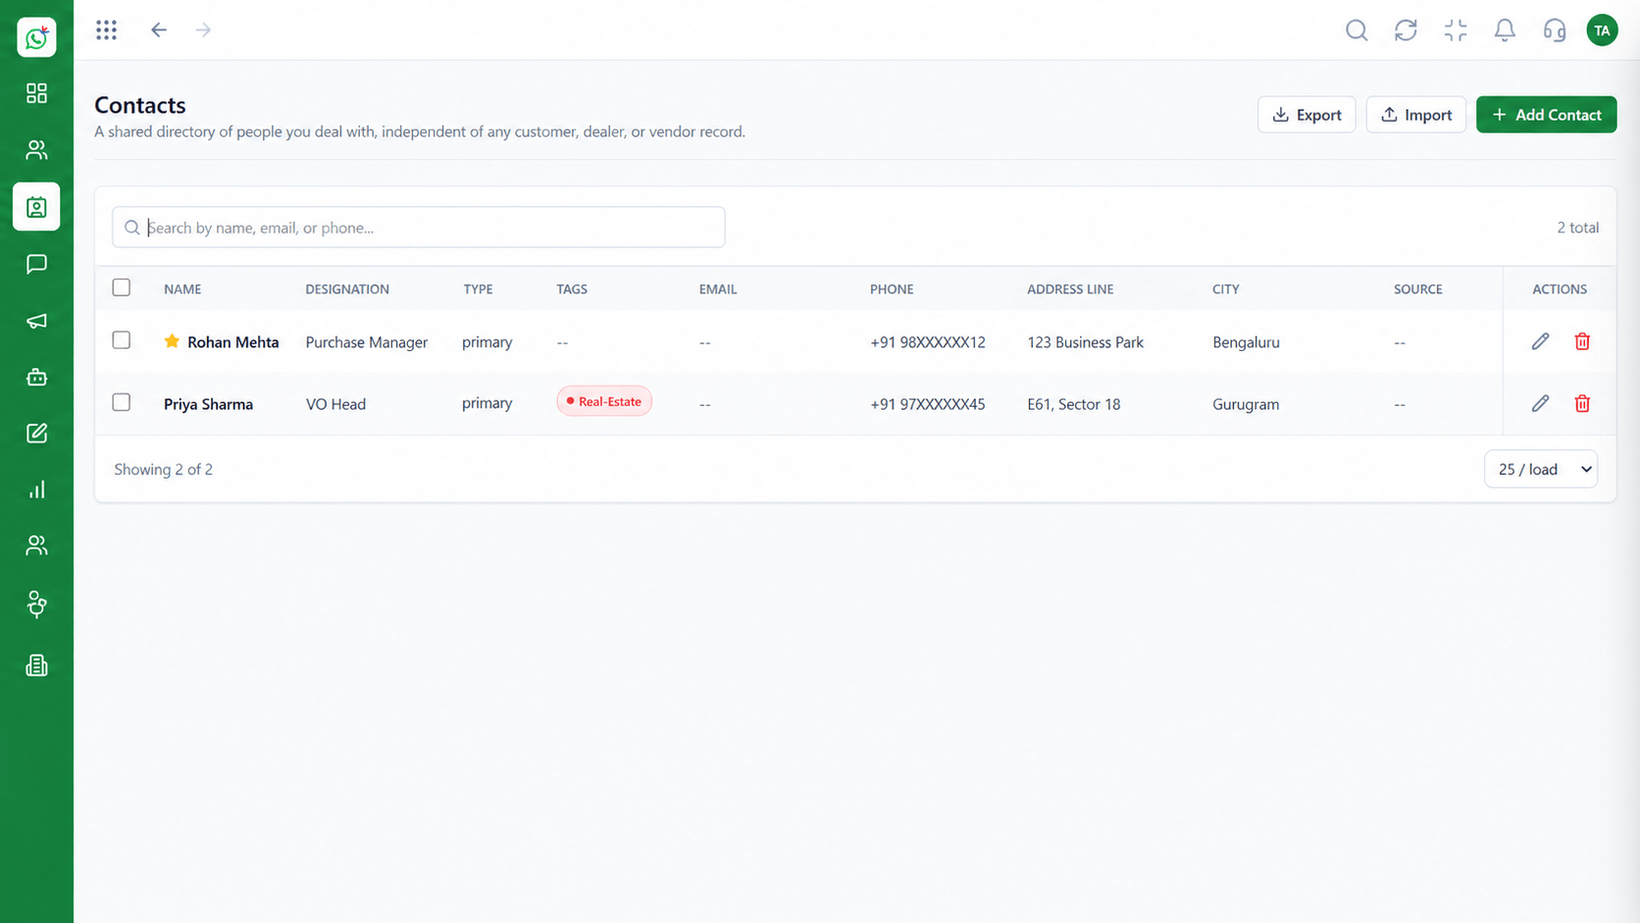
Task: Click VO Head designation cell
Action: coord(335,404)
